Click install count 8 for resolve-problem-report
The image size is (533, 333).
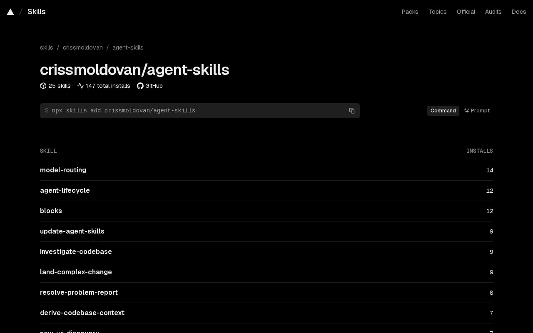[491, 293]
